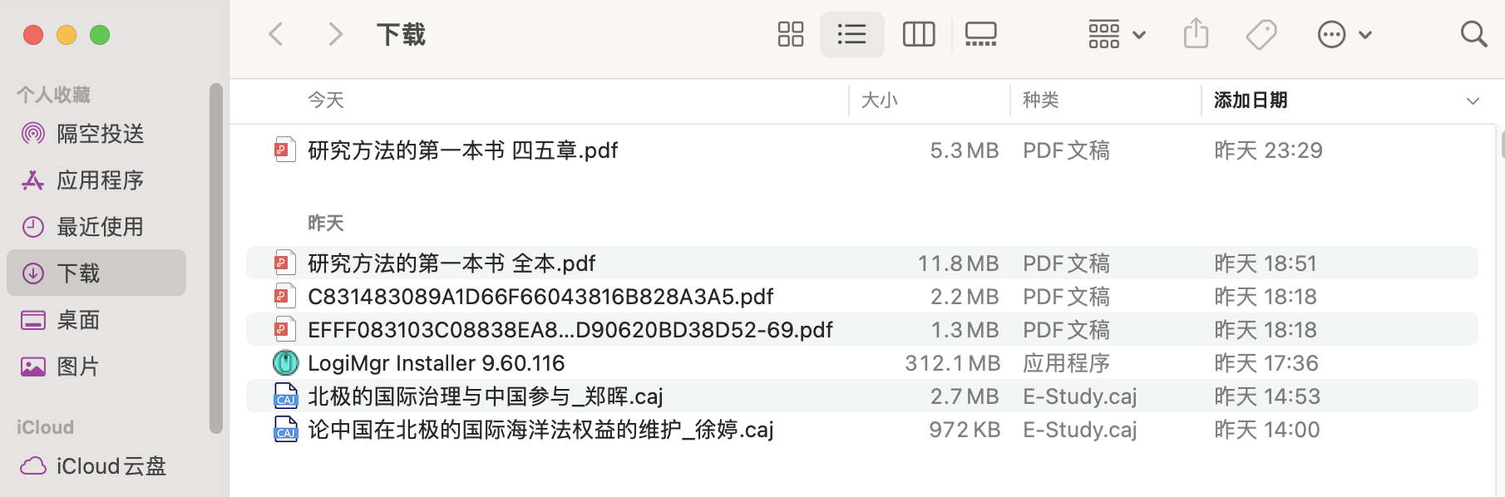Click the tag icon in toolbar

coord(1261,35)
